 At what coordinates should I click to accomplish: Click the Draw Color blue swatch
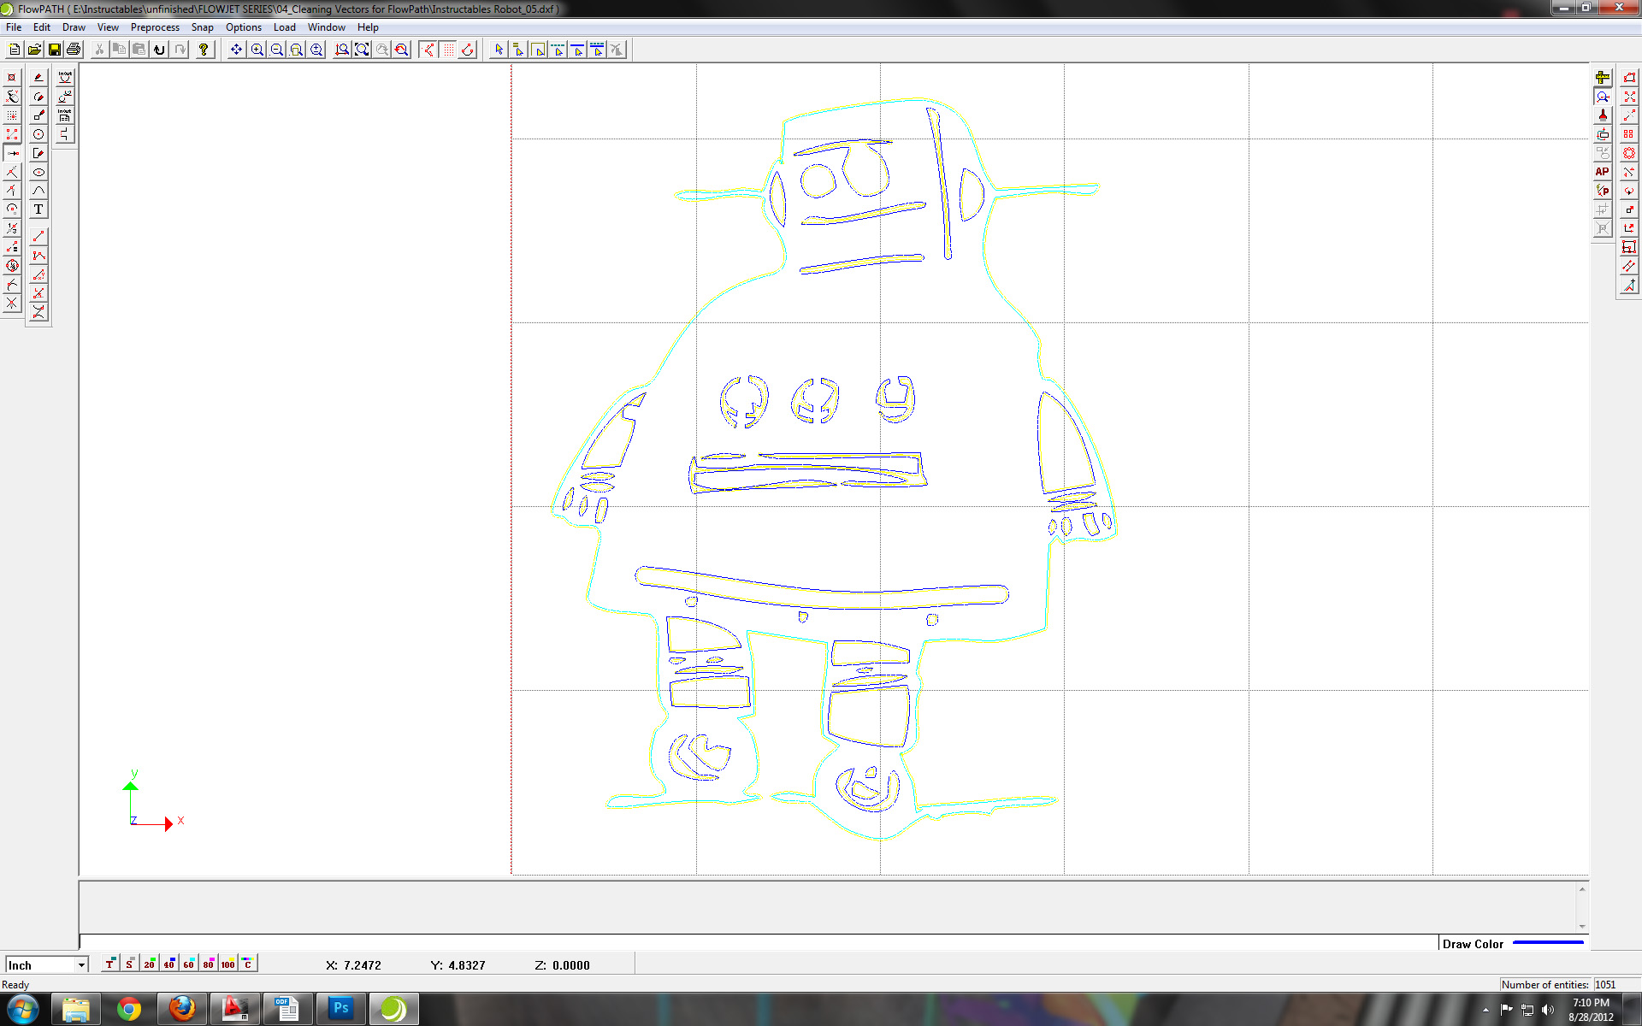(x=1548, y=943)
